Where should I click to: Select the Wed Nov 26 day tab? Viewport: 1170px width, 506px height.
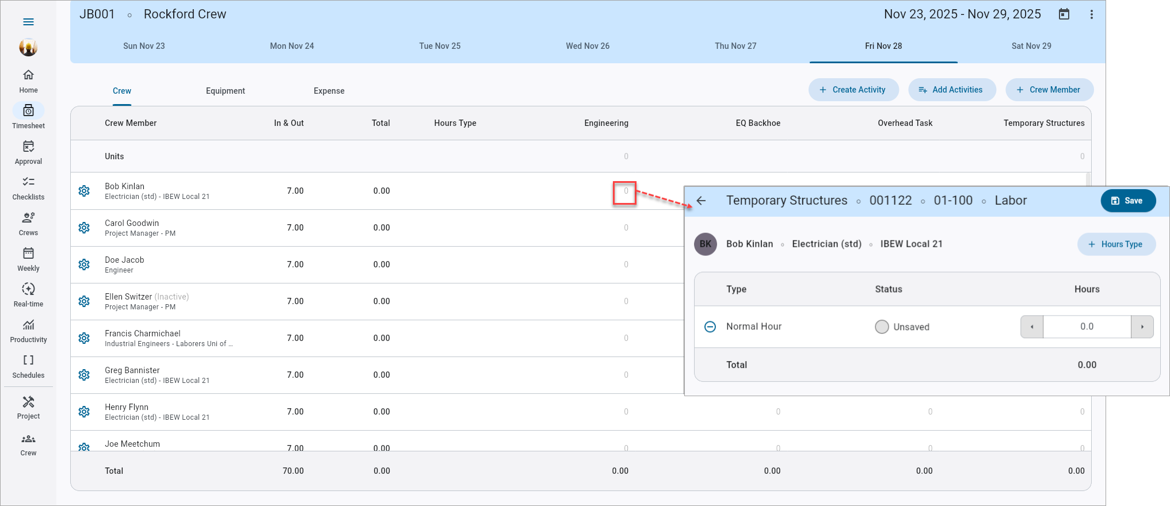(588, 46)
